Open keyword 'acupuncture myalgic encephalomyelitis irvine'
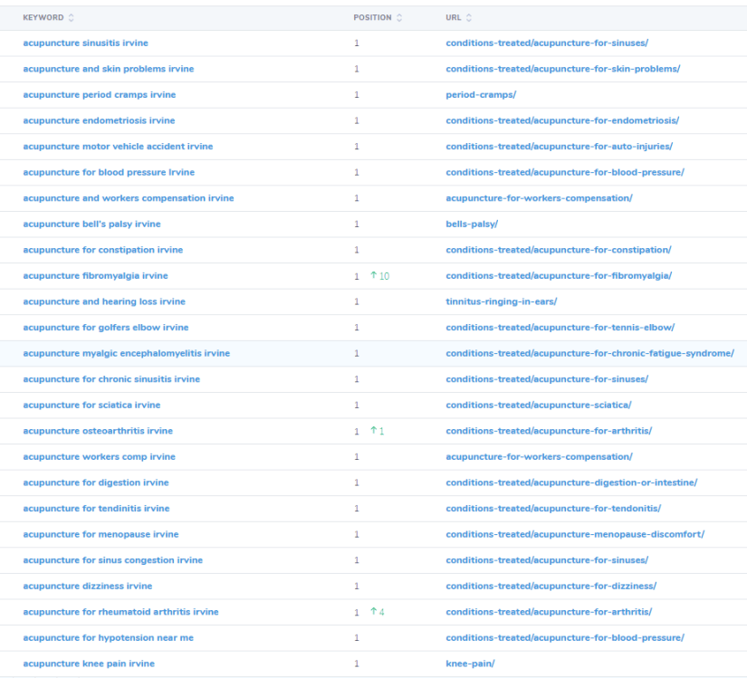Screen dimensions: 747x678 (126, 353)
